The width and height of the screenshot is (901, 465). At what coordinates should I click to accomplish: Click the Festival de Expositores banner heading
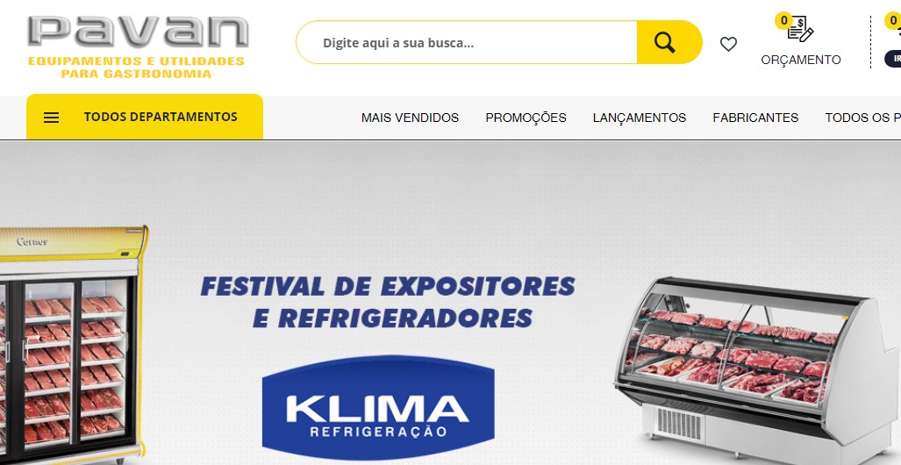tap(388, 302)
